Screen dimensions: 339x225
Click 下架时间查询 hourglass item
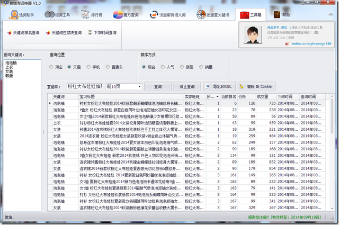[102, 33]
